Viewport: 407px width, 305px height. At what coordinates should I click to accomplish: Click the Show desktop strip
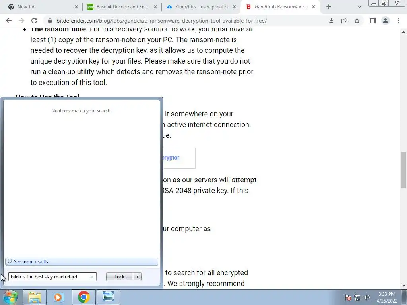tap(405, 297)
